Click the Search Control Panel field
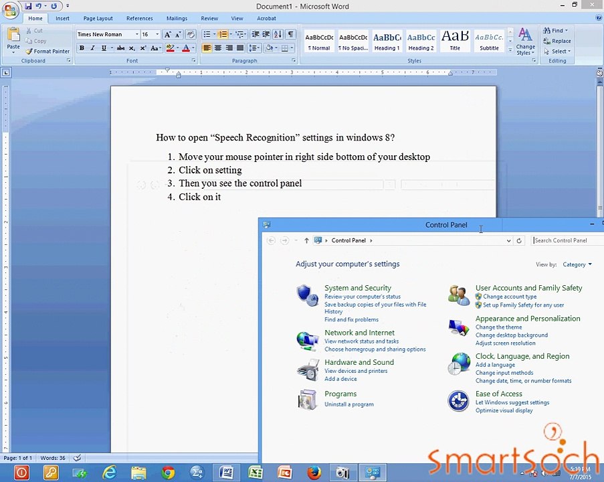Image resolution: width=604 pixels, height=482 pixels. [567, 240]
